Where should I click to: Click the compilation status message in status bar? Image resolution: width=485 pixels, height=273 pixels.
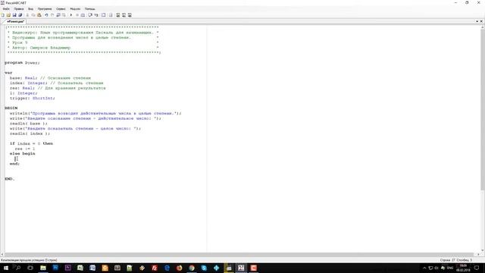(29, 260)
